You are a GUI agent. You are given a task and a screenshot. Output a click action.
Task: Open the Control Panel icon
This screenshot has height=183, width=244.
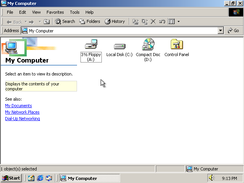177,45
